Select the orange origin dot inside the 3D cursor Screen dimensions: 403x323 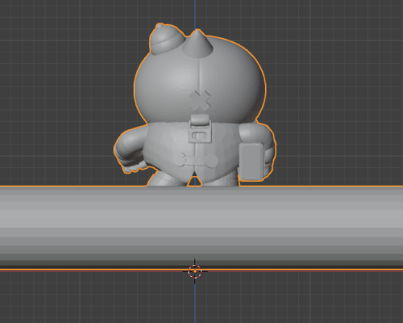pos(195,271)
